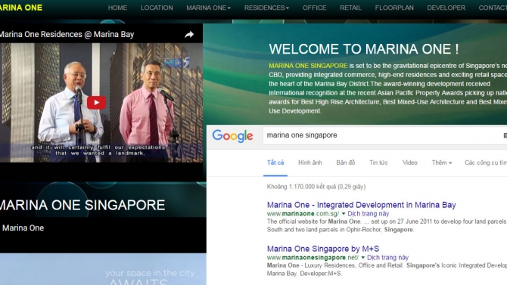Open result Marina One - Integrated Development in Marina Bay
The height and width of the screenshot is (285, 507).
[361, 205]
